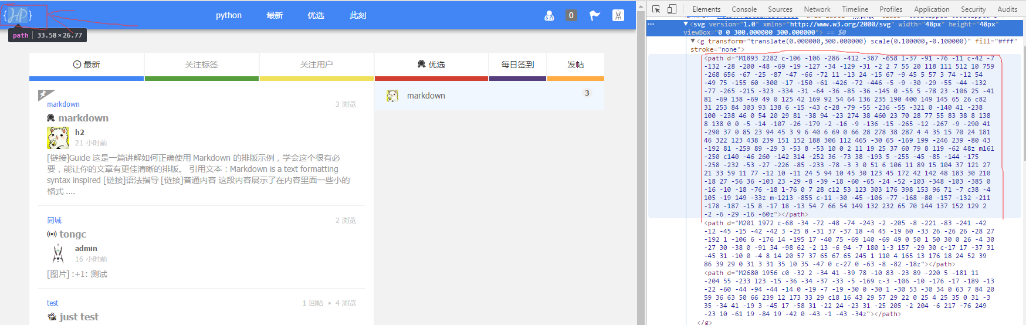Image resolution: width=1026 pixels, height=325 pixels.
Task: Open the tongc post title
Action: [73, 234]
